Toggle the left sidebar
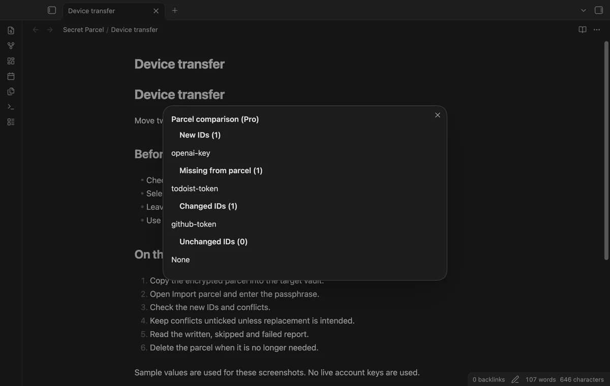Viewport: 610px width, 386px height. tap(51, 10)
